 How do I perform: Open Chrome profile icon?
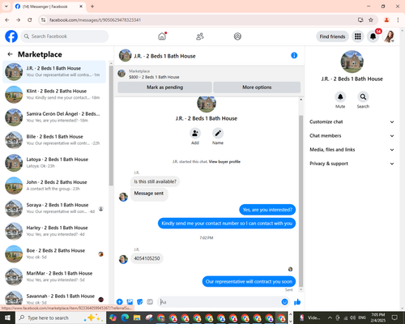coord(386,20)
